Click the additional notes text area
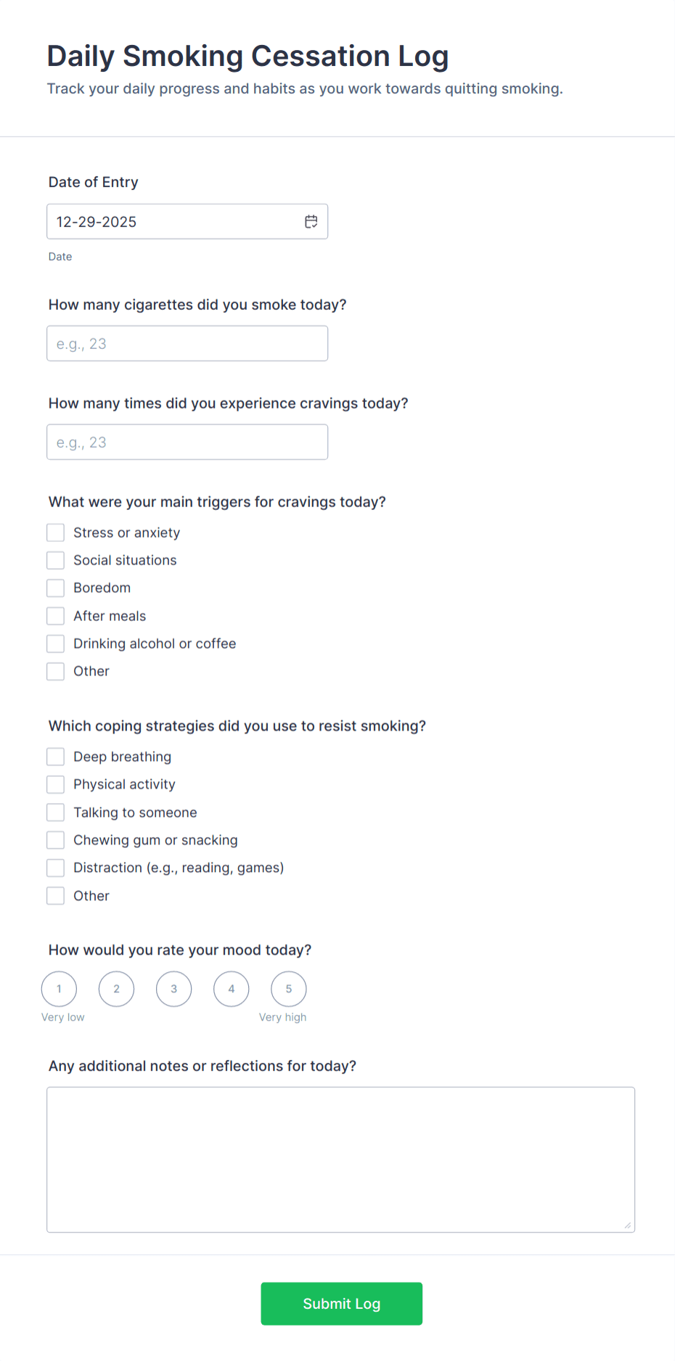Image resolution: width=675 pixels, height=1361 pixels. click(x=340, y=1159)
